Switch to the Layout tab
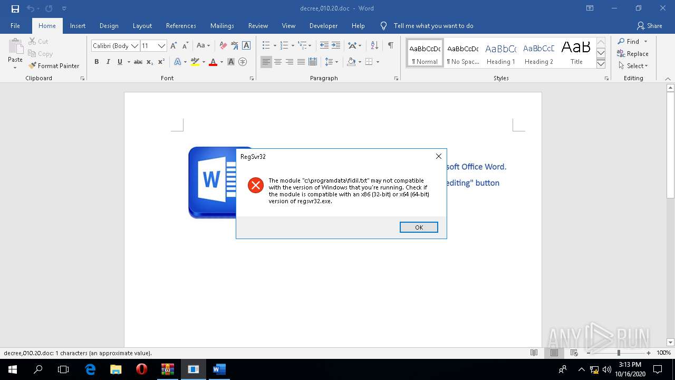 [x=142, y=26]
